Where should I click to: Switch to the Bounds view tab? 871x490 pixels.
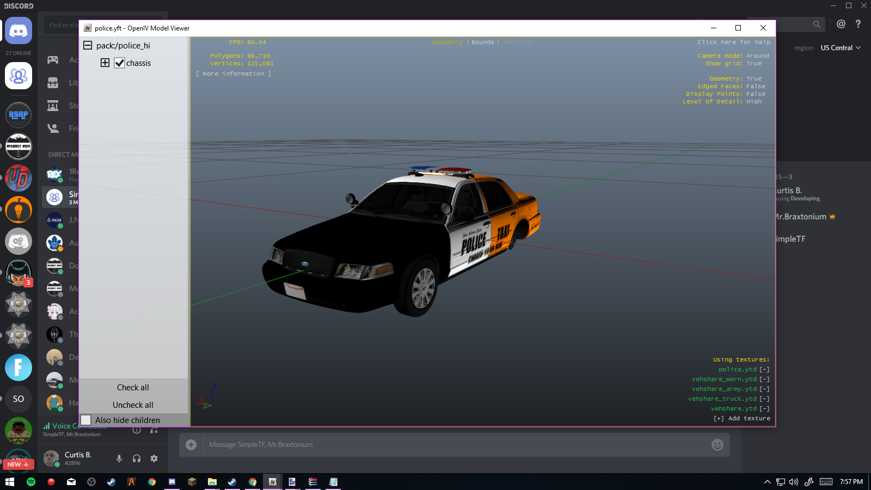[482, 42]
